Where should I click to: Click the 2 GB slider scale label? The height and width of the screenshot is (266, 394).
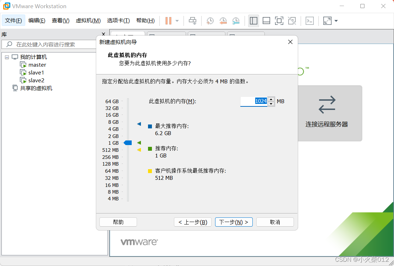(x=113, y=136)
